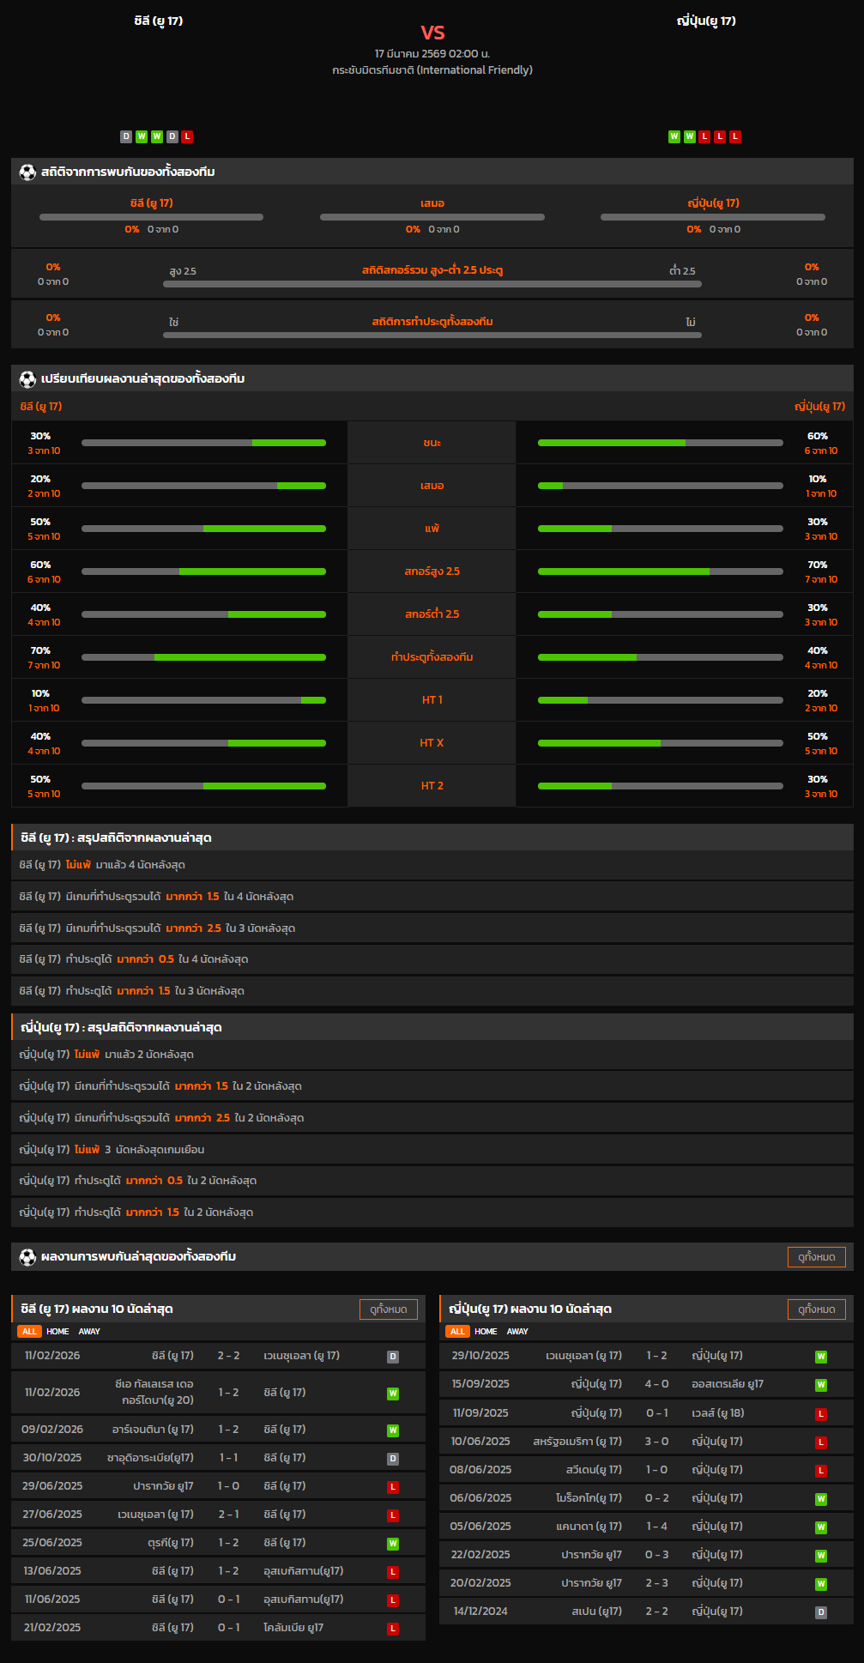Click the red L badge in Chile's form row
The width and height of the screenshot is (864, 1663).
(x=187, y=136)
